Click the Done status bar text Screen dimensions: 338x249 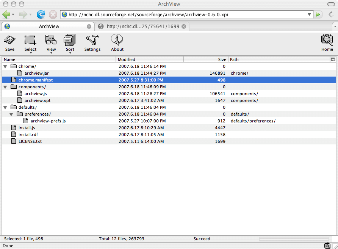(8, 246)
